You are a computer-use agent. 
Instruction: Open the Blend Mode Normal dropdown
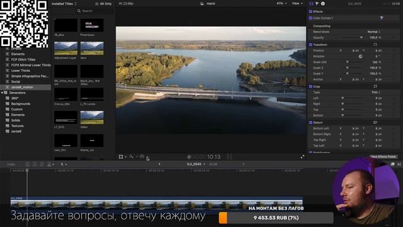tap(374, 32)
